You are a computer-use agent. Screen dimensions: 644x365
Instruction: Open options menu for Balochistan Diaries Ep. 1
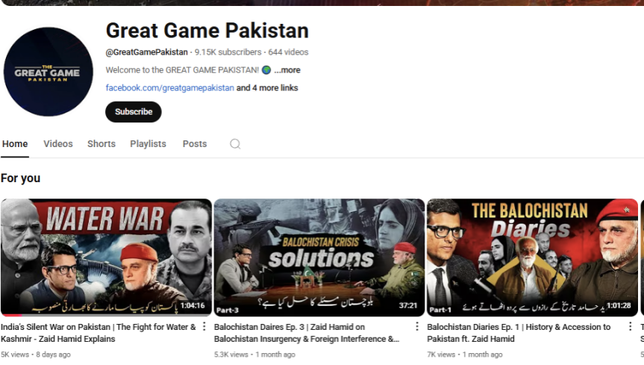[x=630, y=327]
